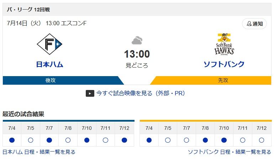Open ソフトバンク 日程・結果一覧を見る link
The height and width of the screenshot is (159, 274).
point(230,152)
